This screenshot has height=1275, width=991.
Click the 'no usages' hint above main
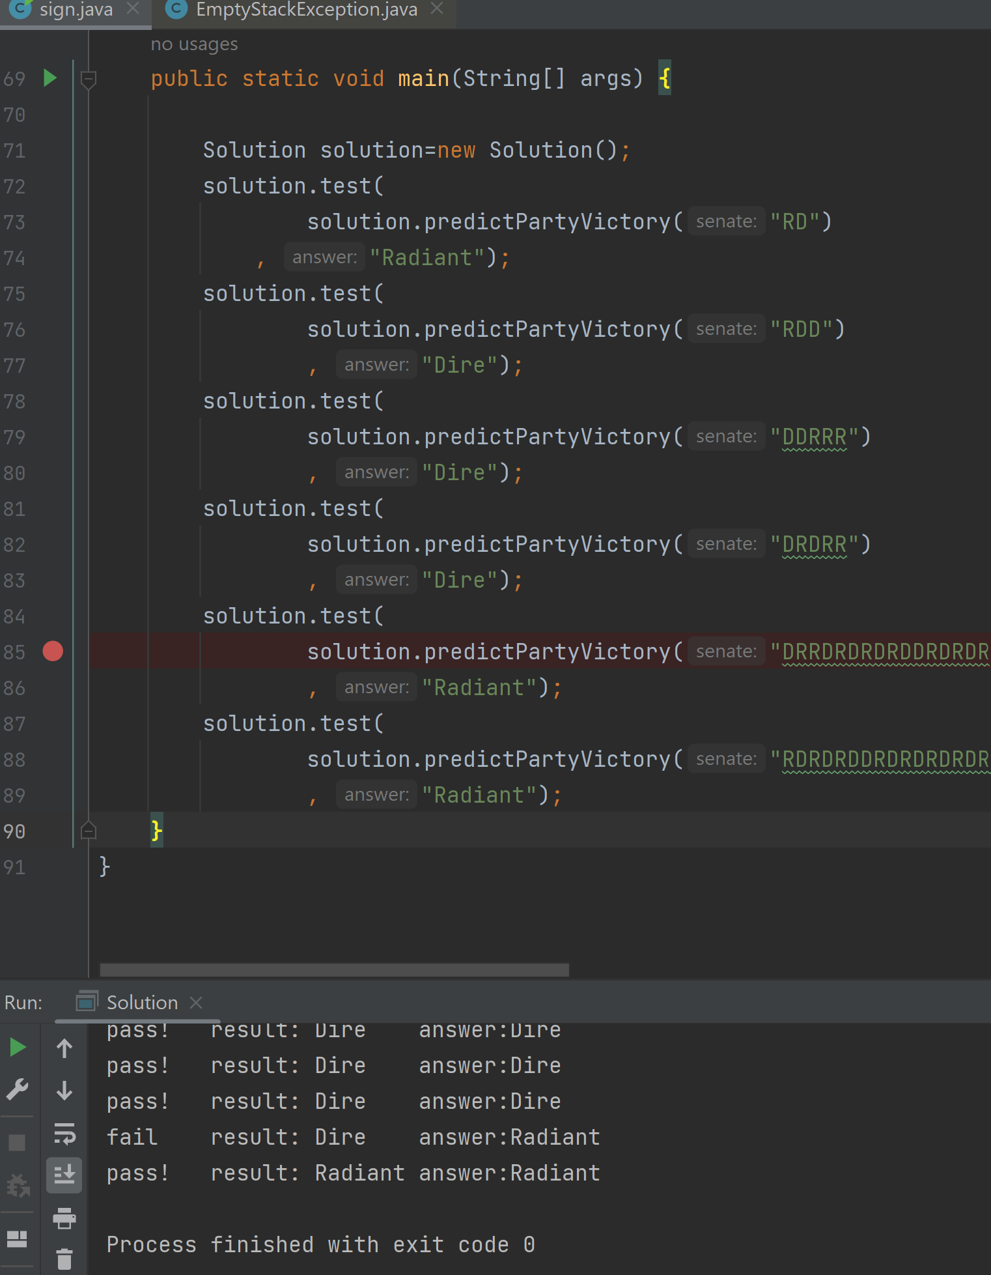194,44
